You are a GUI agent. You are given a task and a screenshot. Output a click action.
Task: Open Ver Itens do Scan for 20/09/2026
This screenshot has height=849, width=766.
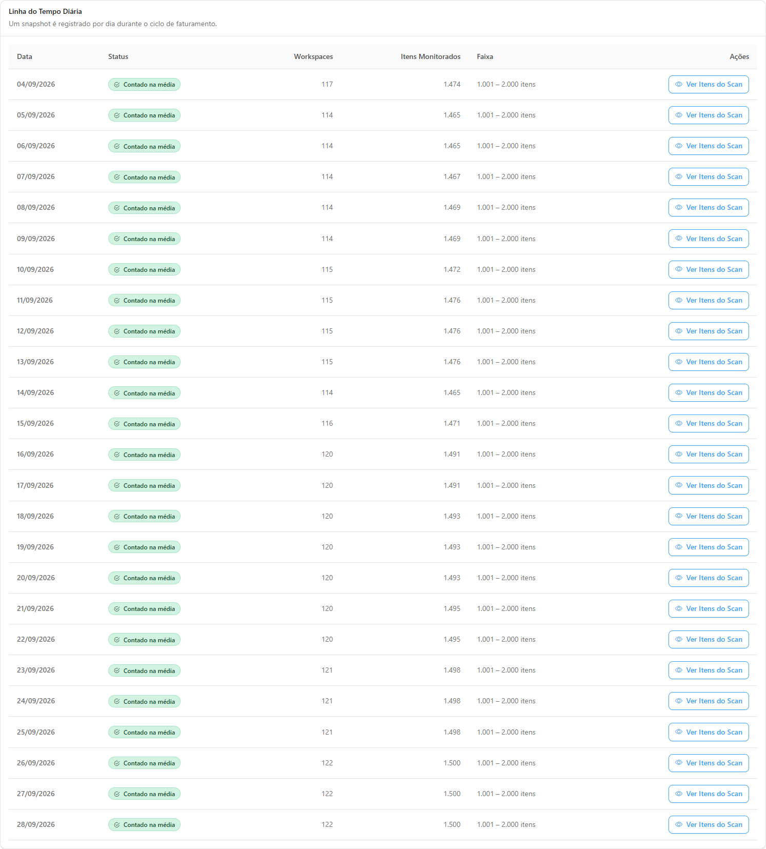coord(709,578)
